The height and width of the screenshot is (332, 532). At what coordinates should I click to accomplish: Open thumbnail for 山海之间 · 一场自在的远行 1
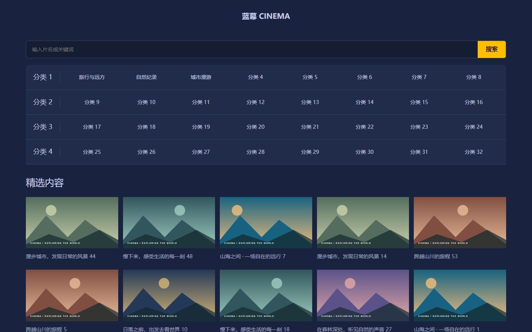pos(460,295)
